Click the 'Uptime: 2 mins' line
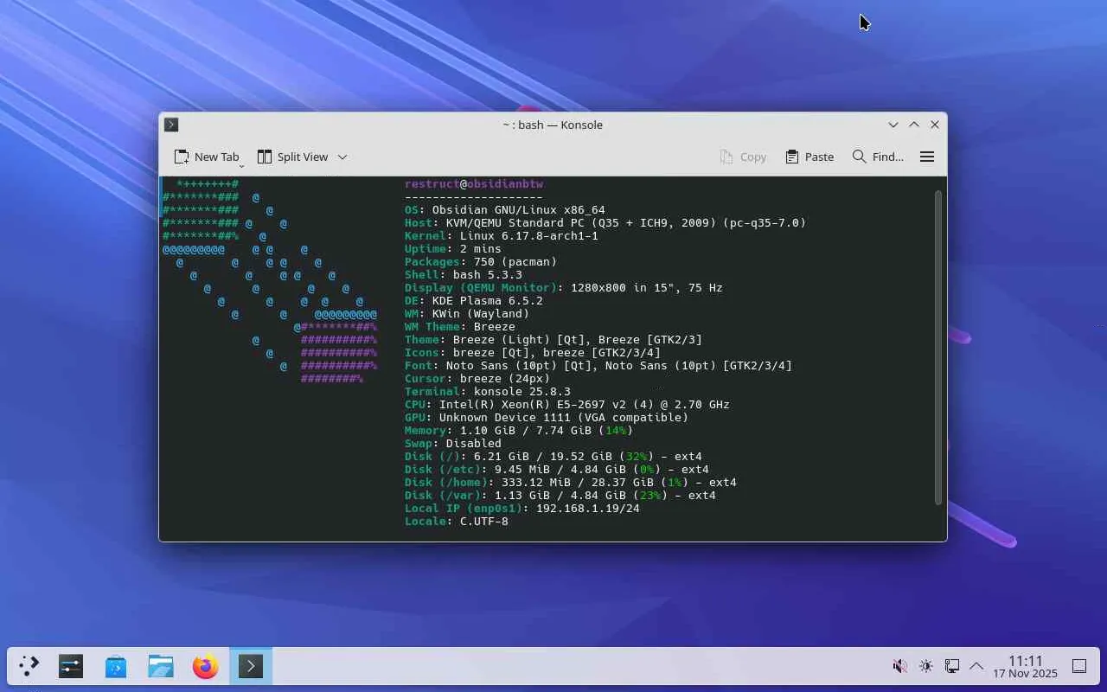Viewport: 1107px width, 692px height. 453,248
